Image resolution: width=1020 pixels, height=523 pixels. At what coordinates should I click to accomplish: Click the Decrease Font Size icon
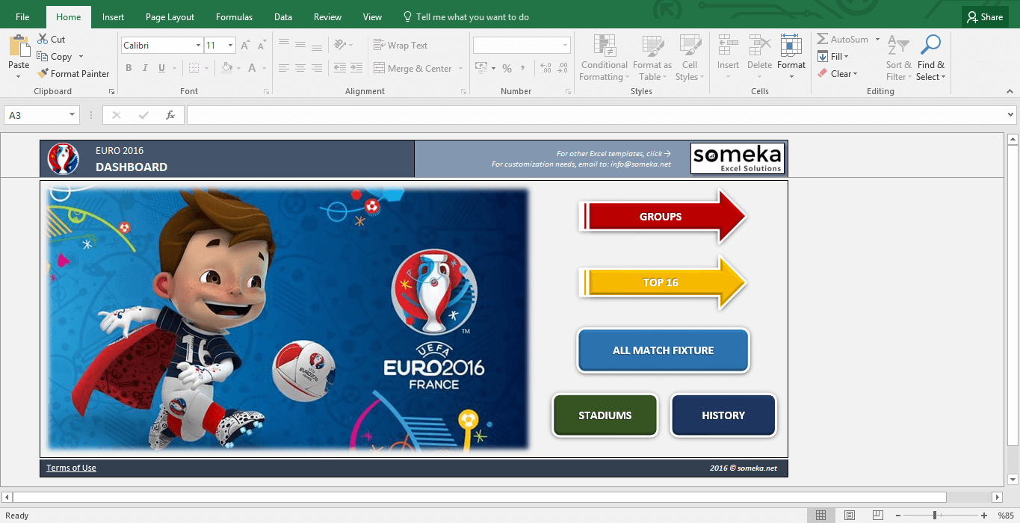tap(262, 46)
